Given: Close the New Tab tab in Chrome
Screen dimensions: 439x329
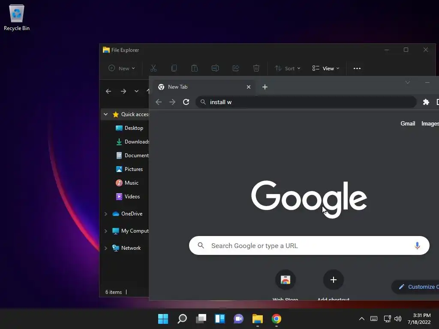Looking at the screenshot, I should tap(248, 87).
